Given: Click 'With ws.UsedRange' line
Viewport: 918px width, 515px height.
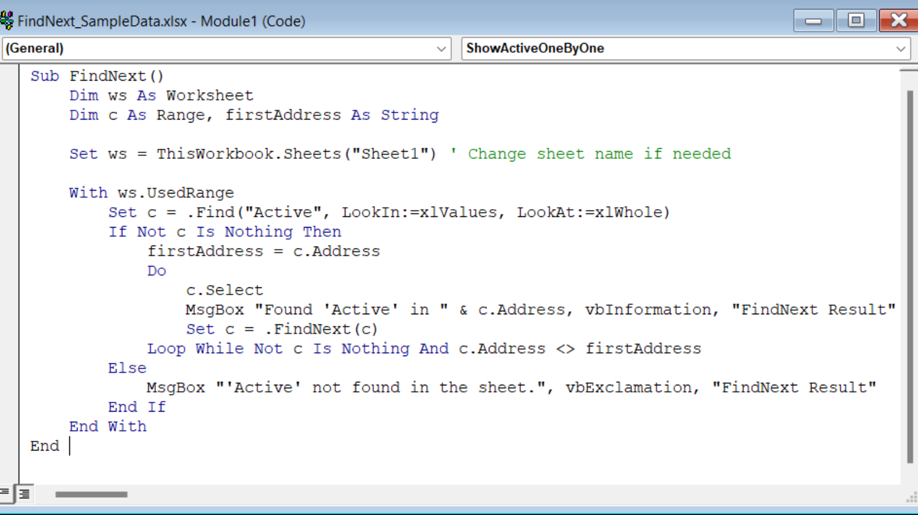Looking at the screenshot, I should (x=151, y=192).
